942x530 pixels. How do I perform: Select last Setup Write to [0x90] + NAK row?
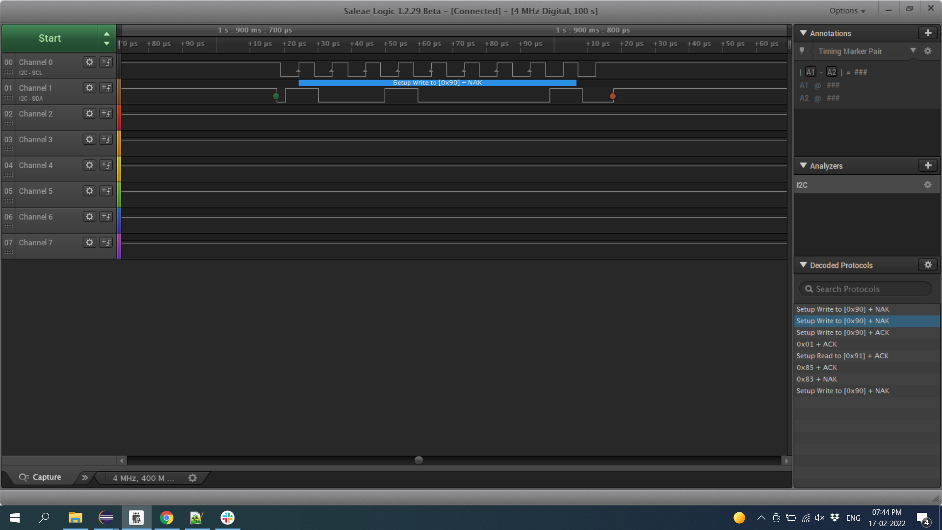point(867,391)
